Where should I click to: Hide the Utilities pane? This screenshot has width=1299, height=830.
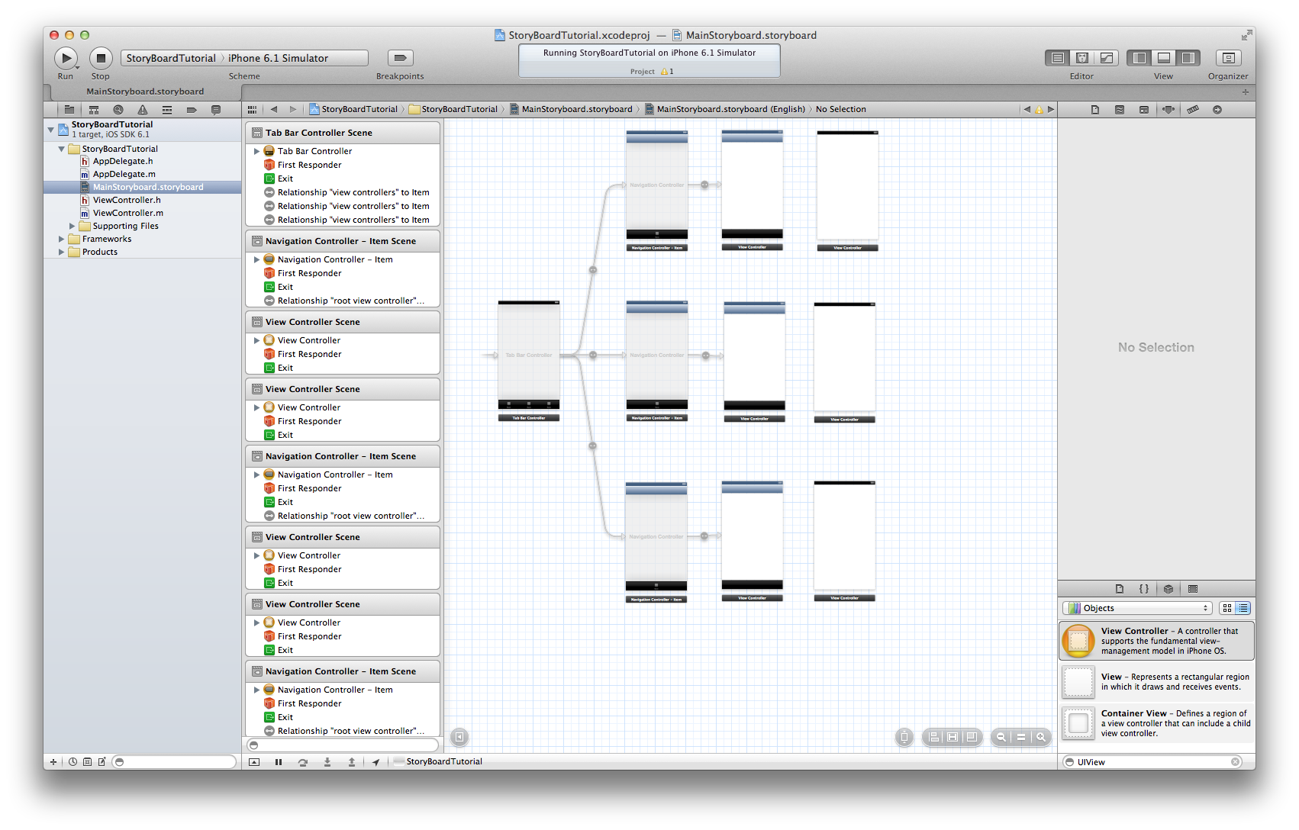1188,58
